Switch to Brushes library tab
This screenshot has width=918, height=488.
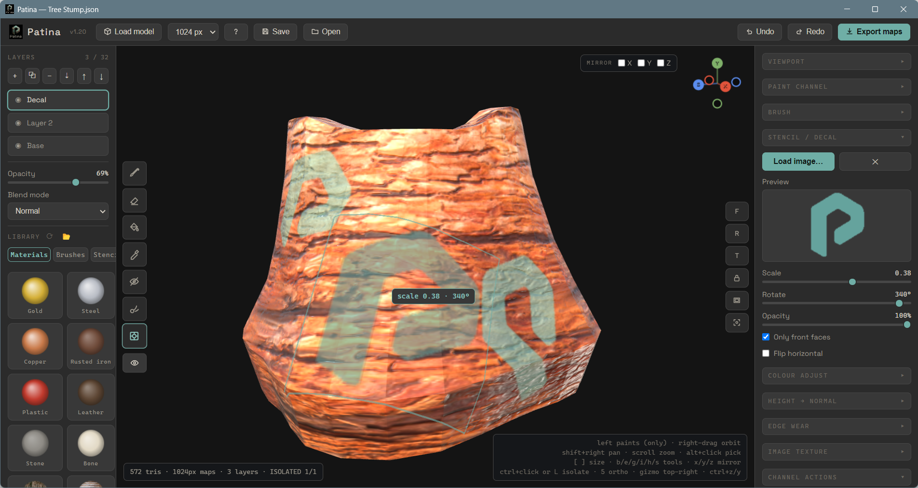point(70,255)
